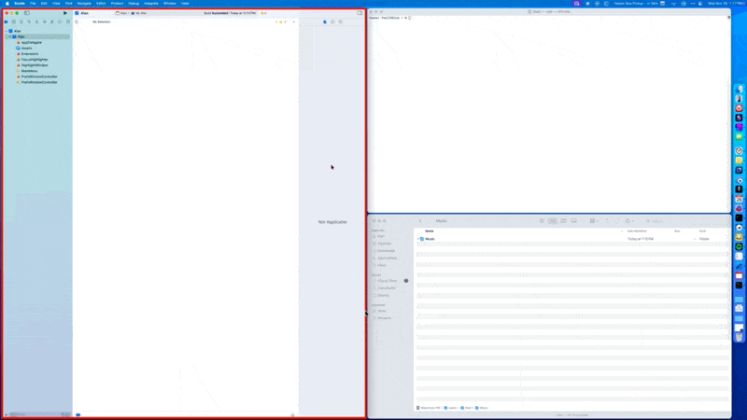747x420 pixels.
Task: Switch Finder to gallery view icon
Action: pos(574,221)
